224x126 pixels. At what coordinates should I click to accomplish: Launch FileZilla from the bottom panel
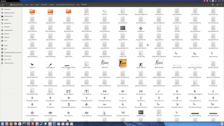click(x=33, y=124)
